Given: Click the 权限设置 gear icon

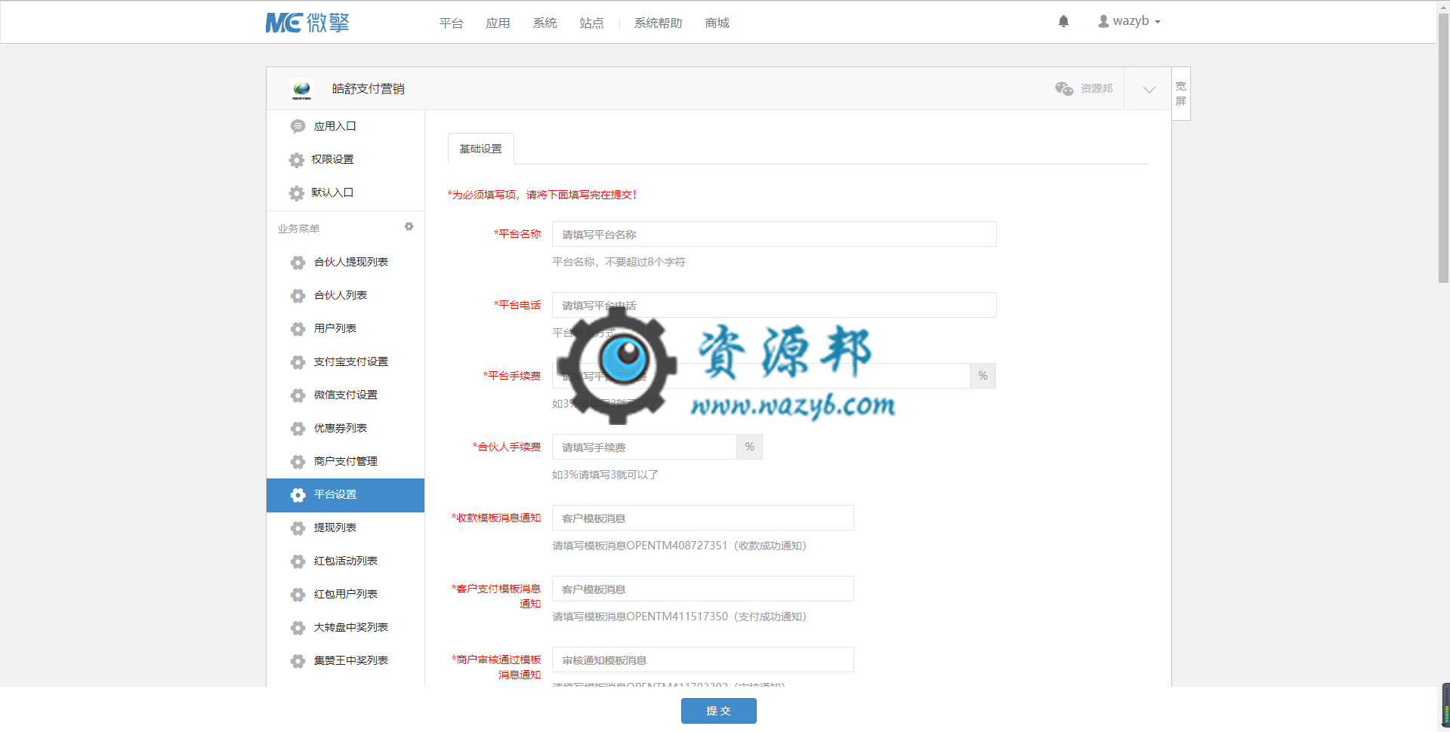Looking at the screenshot, I should [x=297, y=159].
